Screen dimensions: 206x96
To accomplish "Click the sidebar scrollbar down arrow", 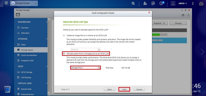I will [x=49, y=94].
